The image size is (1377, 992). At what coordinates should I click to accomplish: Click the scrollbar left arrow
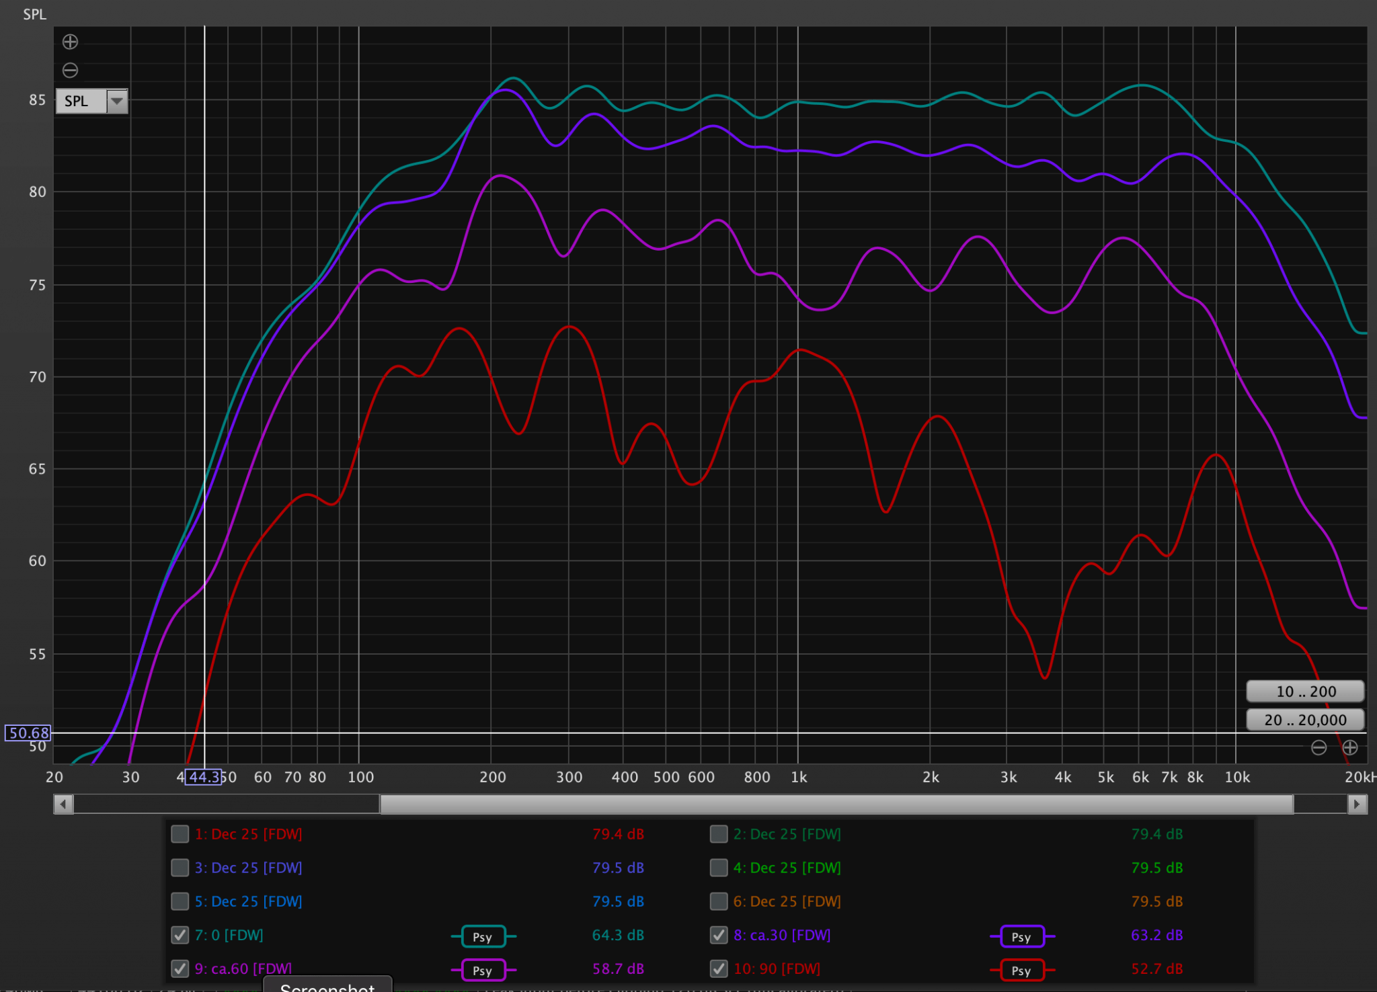click(x=64, y=804)
